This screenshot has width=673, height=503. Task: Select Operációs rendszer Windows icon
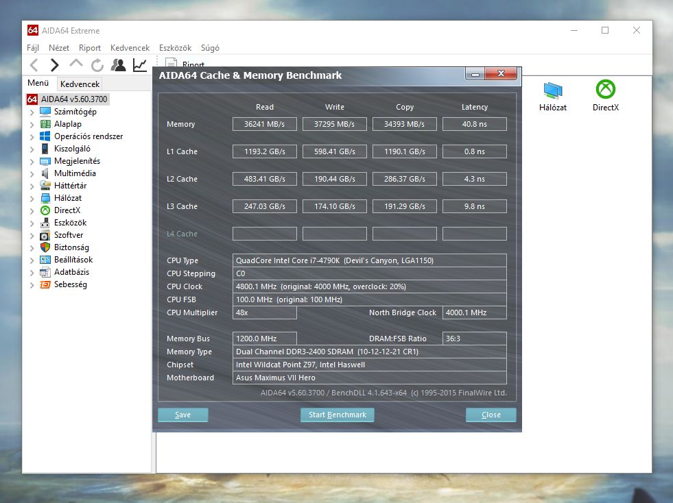[x=45, y=136]
